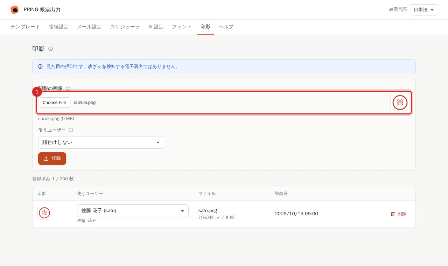Click the suzuki stamp preview thumbnail
Viewport: 448px width, 266px height.
click(400, 103)
